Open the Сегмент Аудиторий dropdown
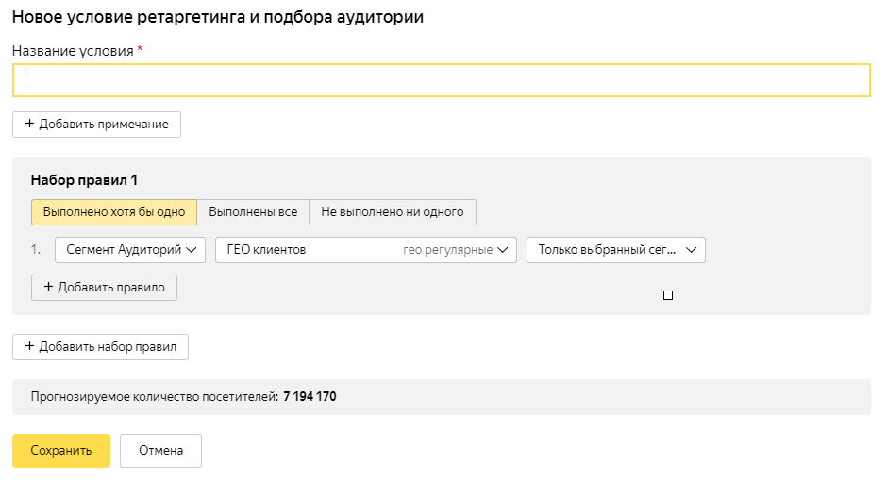Viewport: 887px width, 483px height. pyautogui.click(x=130, y=250)
